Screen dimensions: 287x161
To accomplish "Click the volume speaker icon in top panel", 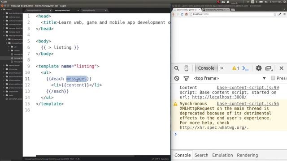I will [x=266, y=2].
